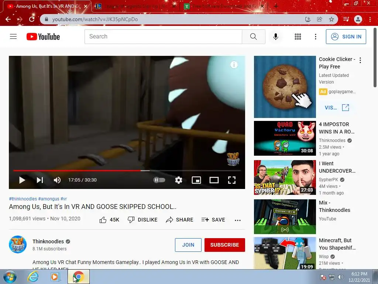Image resolution: width=378 pixels, height=284 pixels.
Task: Click the page vertical scrollbar
Action: pyautogui.click(x=375, y=58)
